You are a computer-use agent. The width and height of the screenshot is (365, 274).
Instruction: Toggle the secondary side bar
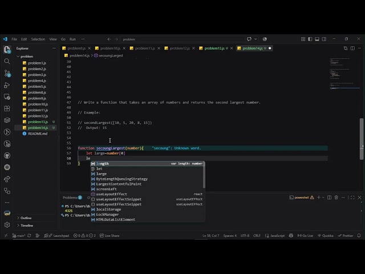pos(324,39)
